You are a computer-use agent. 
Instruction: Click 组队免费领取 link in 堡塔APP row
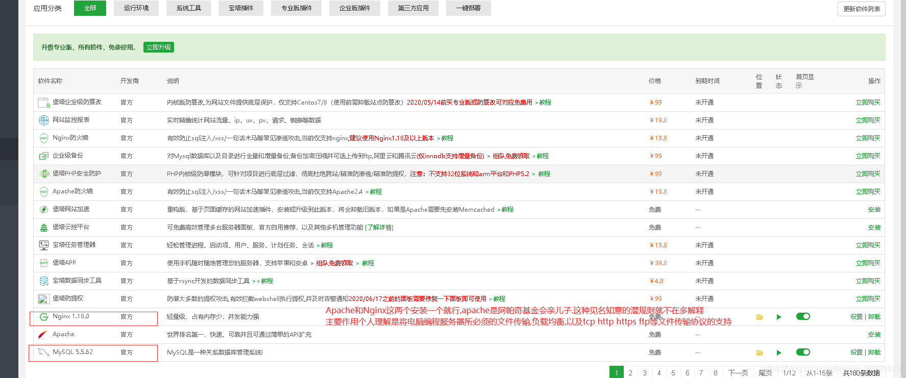click(334, 263)
